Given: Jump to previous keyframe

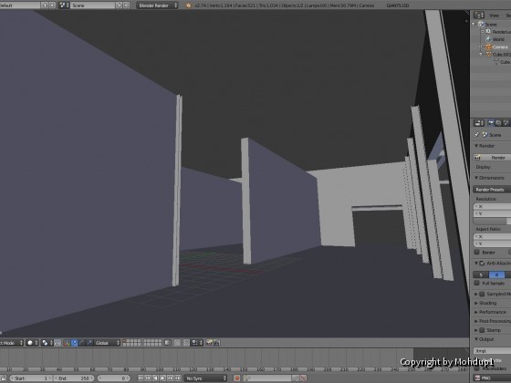Looking at the screenshot, I should click(x=148, y=378).
